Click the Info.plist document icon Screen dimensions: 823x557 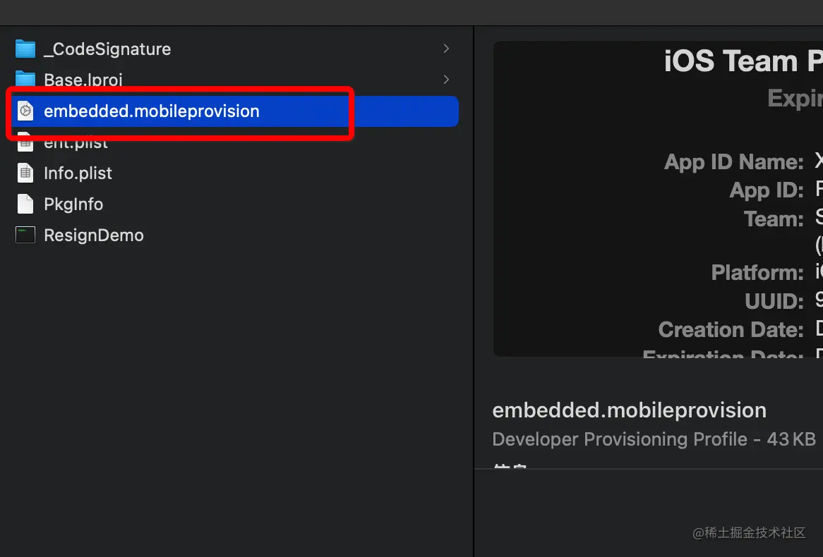pyautogui.click(x=25, y=173)
